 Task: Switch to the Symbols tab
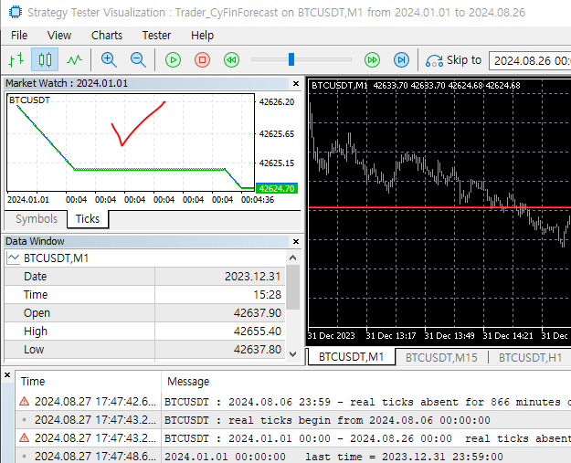point(37,219)
